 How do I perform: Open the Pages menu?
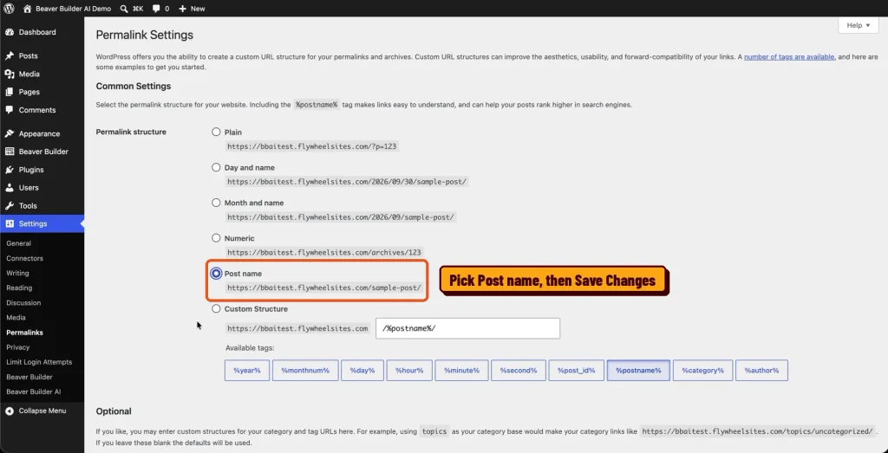tap(29, 92)
